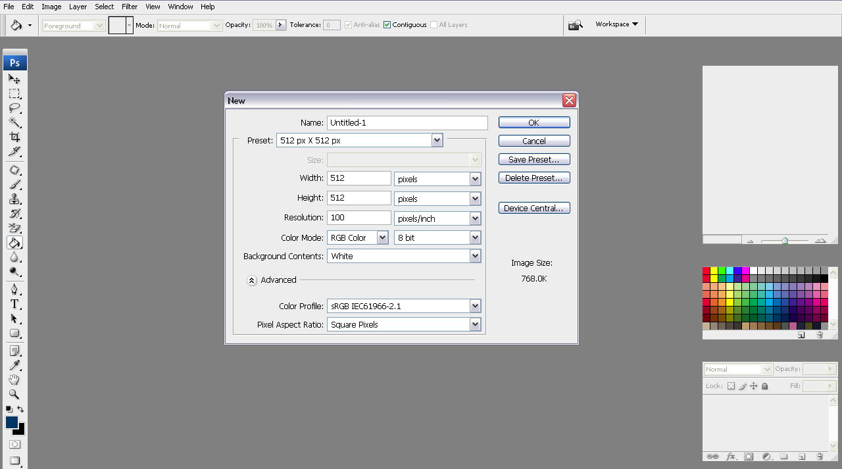Click the Device Central button
Image resolution: width=842 pixels, height=469 pixels.
pos(534,208)
